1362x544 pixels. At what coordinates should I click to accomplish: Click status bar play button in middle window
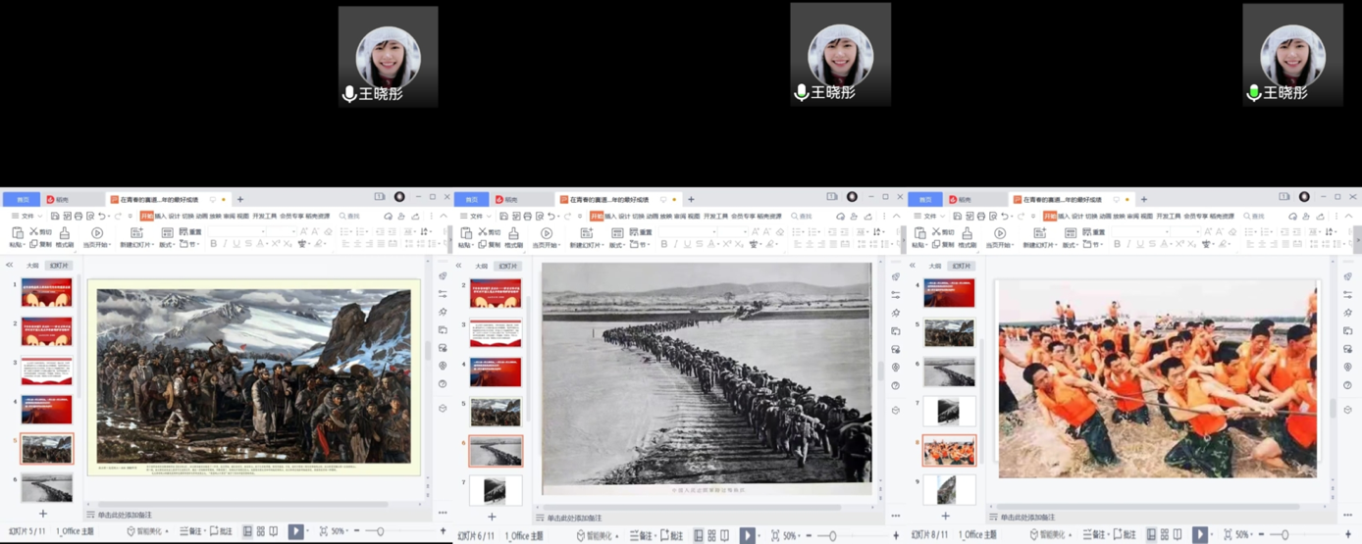(x=747, y=535)
